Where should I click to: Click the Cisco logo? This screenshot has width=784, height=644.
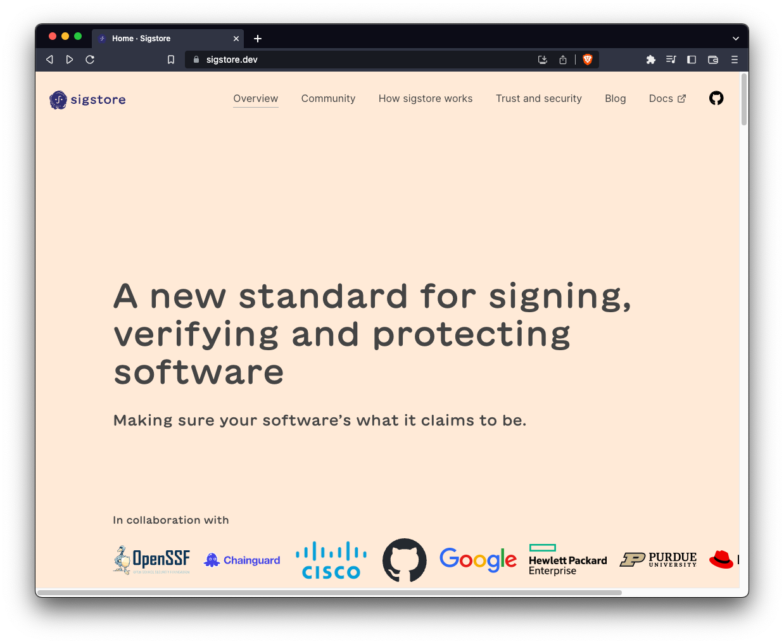coord(331,560)
